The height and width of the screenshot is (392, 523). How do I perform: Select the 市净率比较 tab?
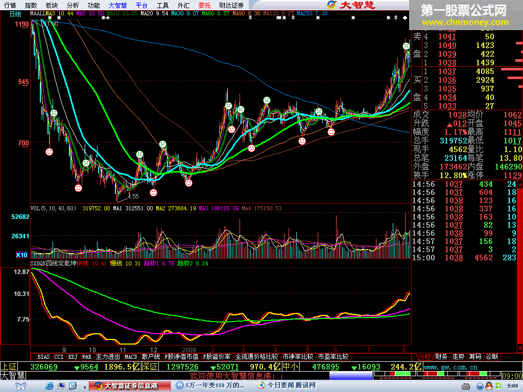click(298, 357)
